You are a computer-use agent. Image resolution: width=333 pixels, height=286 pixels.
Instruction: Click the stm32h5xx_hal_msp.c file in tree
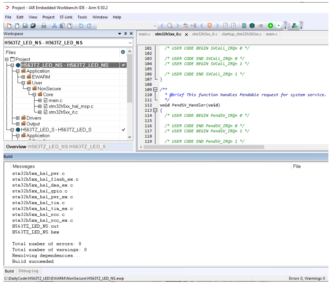click(x=71, y=106)
